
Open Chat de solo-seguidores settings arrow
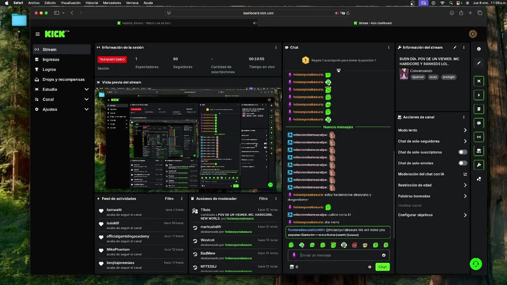[x=465, y=141]
